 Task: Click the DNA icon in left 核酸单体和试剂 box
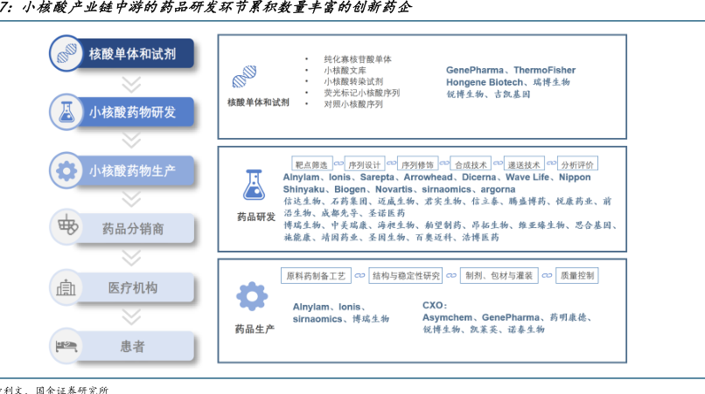[x=66, y=53]
